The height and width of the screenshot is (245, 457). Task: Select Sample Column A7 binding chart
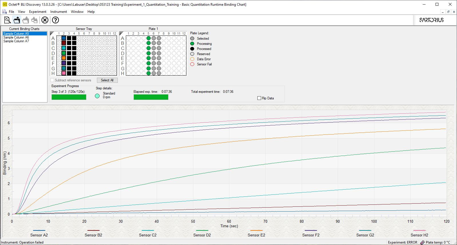click(x=25, y=41)
